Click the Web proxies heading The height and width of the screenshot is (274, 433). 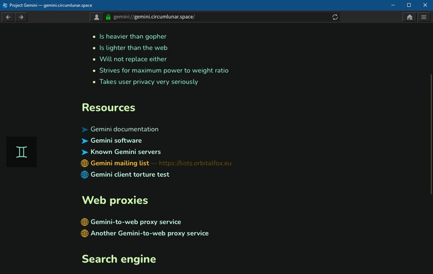click(115, 200)
